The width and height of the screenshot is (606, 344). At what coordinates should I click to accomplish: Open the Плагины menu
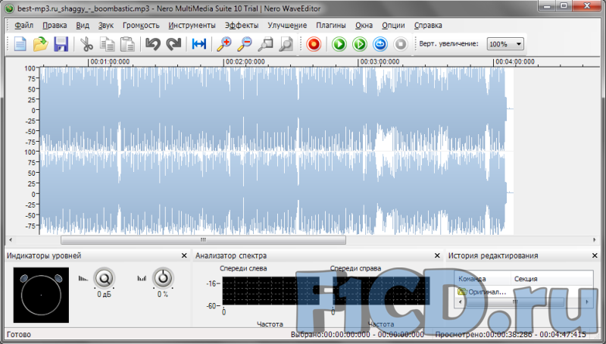pyautogui.click(x=331, y=26)
